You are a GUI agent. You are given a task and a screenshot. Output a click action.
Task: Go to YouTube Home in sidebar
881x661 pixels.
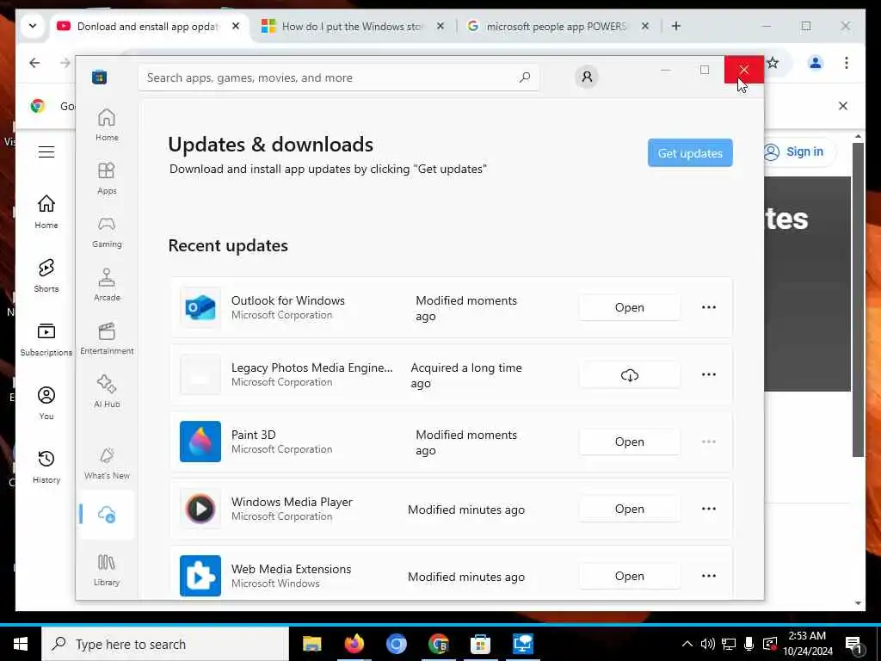click(x=46, y=212)
